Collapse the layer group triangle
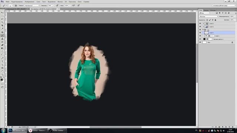The width and height of the screenshot is (237, 133). click(203, 30)
